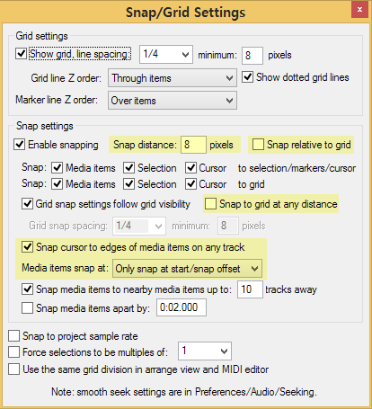Uncheck Media items snap to selection/markers/cursor
Screen dimensions: 372x409
tap(57, 168)
